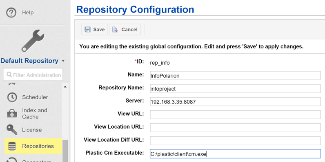Click the Plastic Cm Executable label
Viewport: 325px width, 162px height.
coord(115,153)
